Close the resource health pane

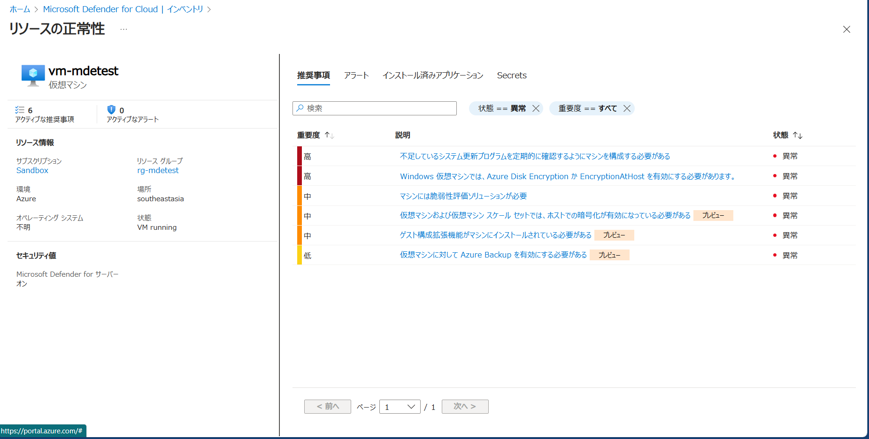[846, 30]
